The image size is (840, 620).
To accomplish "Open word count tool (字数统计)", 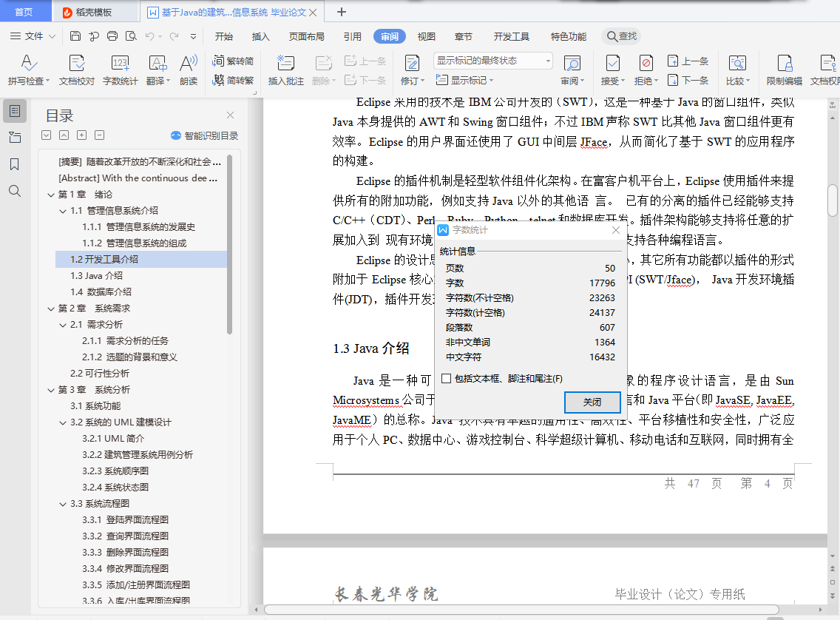I will pyautogui.click(x=120, y=70).
